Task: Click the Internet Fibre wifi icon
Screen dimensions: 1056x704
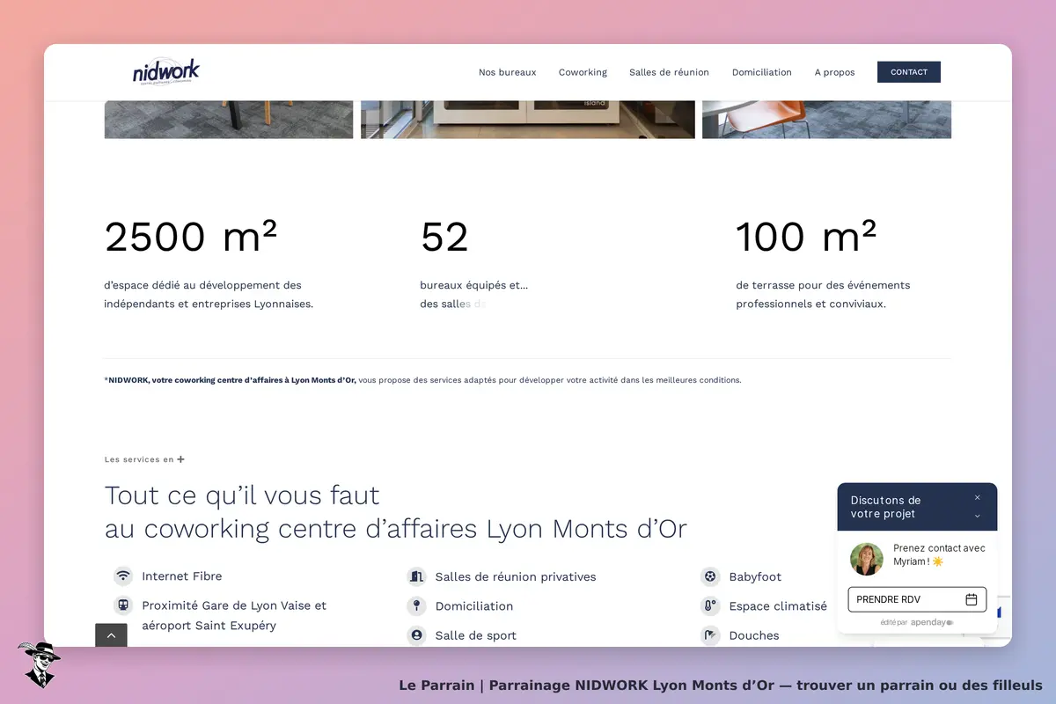Action: tap(123, 576)
